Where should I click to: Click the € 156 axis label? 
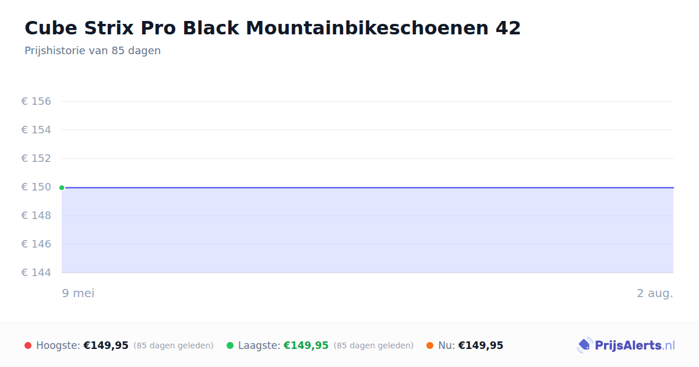pos(36,101)
